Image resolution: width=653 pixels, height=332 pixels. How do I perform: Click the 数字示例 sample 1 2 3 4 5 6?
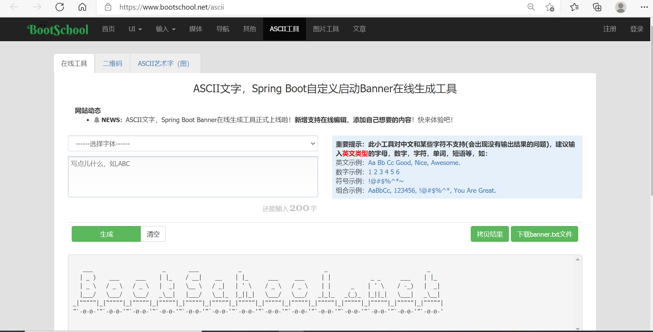(384, 172)
